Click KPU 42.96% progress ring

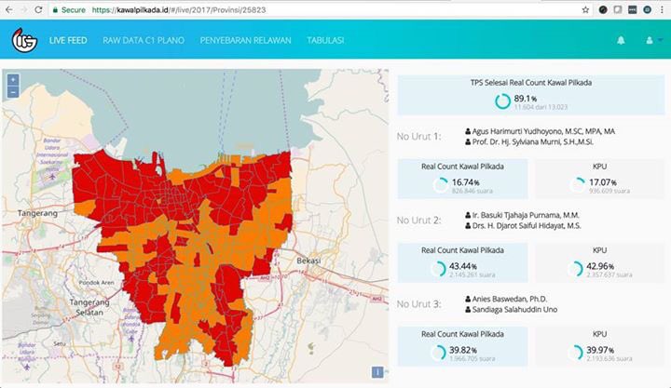575,269
